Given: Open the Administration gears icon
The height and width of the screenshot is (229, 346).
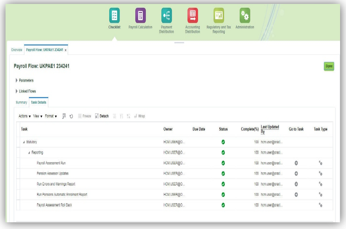Looking at the screenshot, I should 245,15.
